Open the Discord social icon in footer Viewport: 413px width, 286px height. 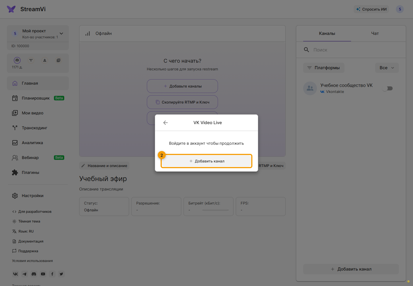click(34, 274)
